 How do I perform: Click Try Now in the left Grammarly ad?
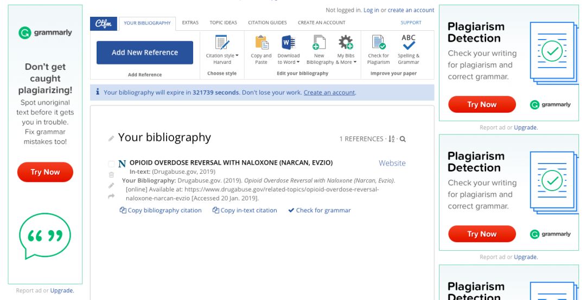coord(45,172)
